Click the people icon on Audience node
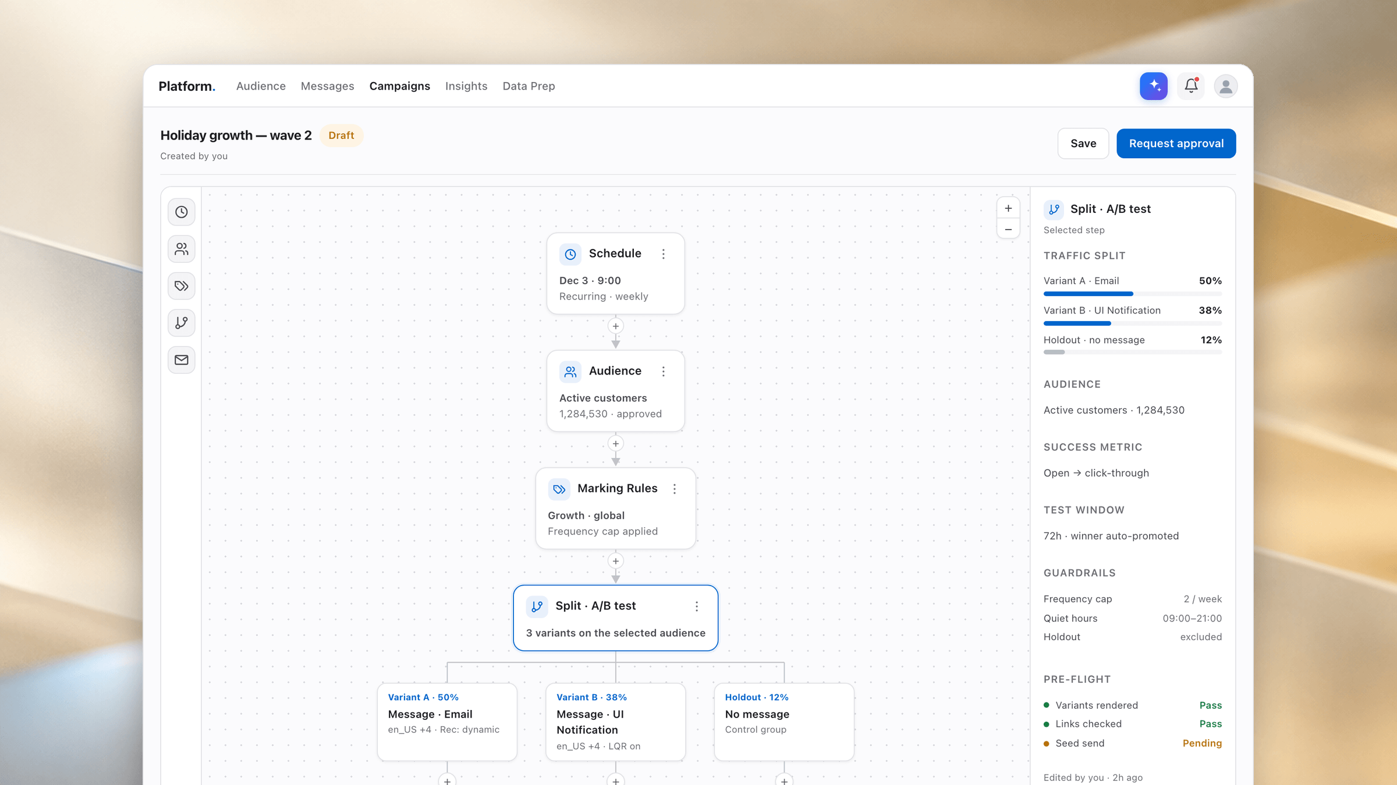 [570, 372]
